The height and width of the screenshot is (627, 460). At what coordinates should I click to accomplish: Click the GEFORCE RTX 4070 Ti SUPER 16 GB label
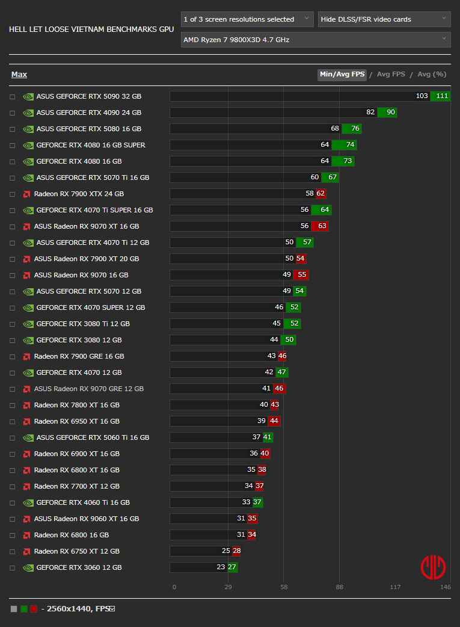tap(95, 210)
